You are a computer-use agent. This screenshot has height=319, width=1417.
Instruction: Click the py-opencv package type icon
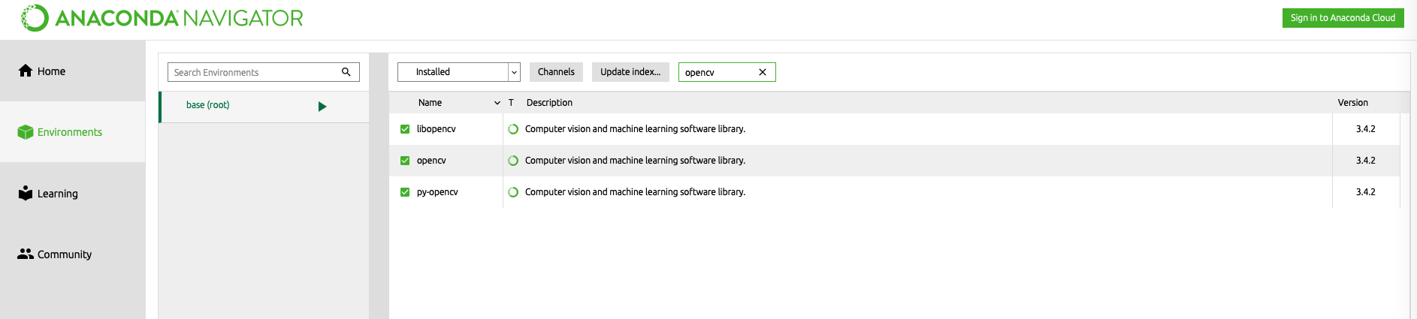[513, 192]
